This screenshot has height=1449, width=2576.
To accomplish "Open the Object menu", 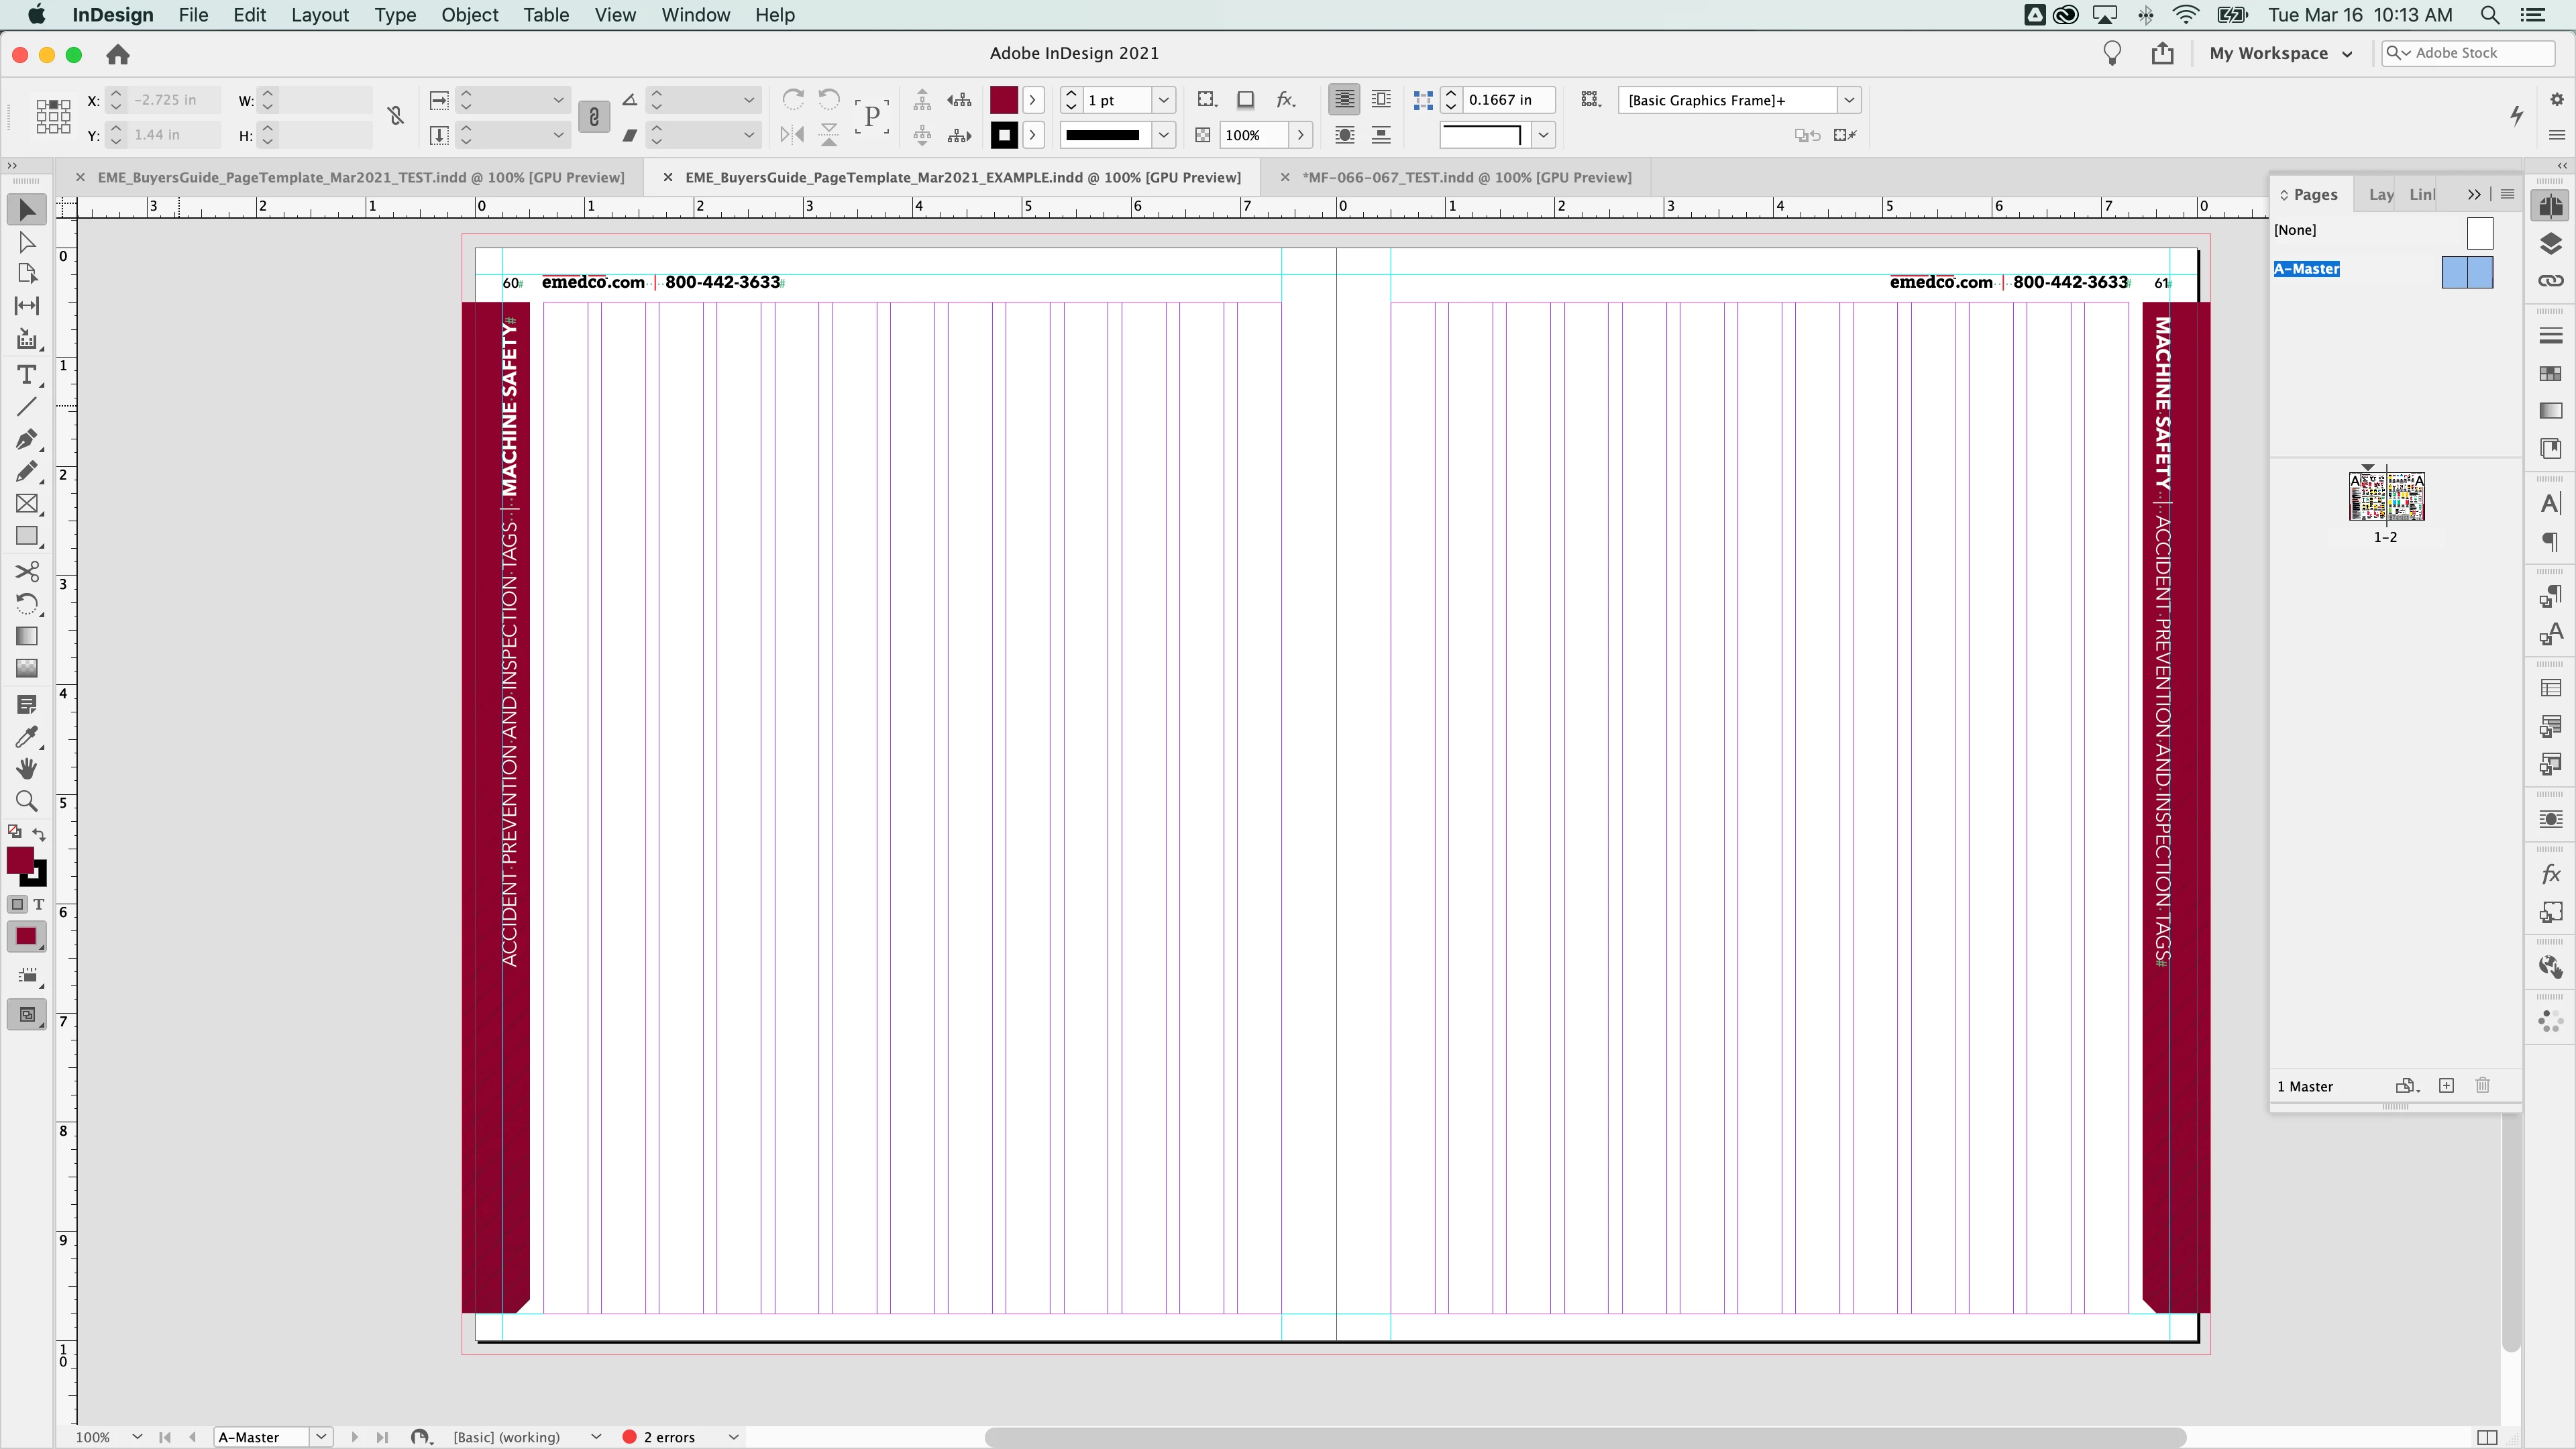I will point(469,15).
